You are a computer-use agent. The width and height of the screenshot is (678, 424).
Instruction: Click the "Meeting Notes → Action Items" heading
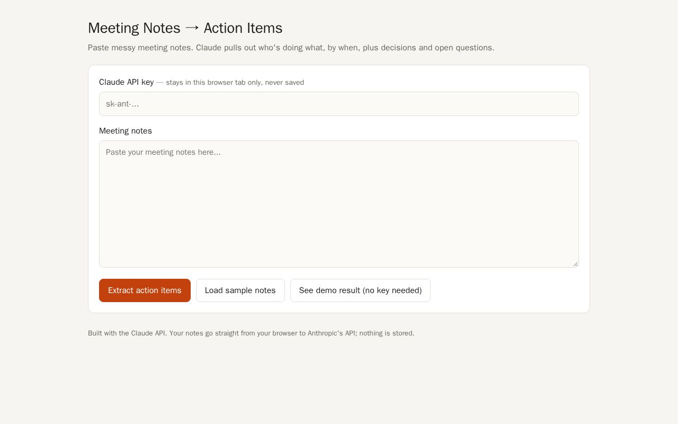[x=185, y=28]
